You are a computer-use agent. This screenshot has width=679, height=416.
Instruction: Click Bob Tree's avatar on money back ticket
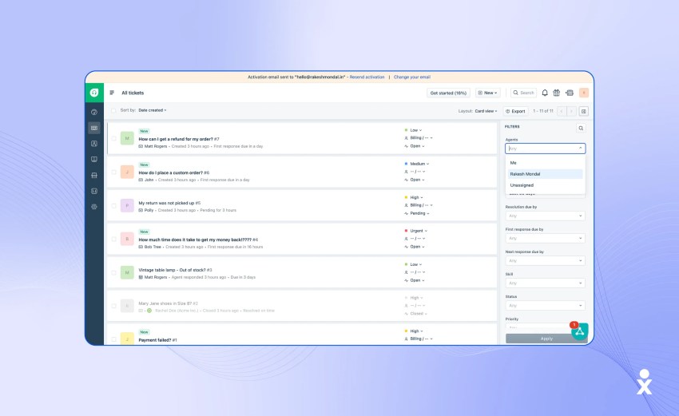pos(127,239)
